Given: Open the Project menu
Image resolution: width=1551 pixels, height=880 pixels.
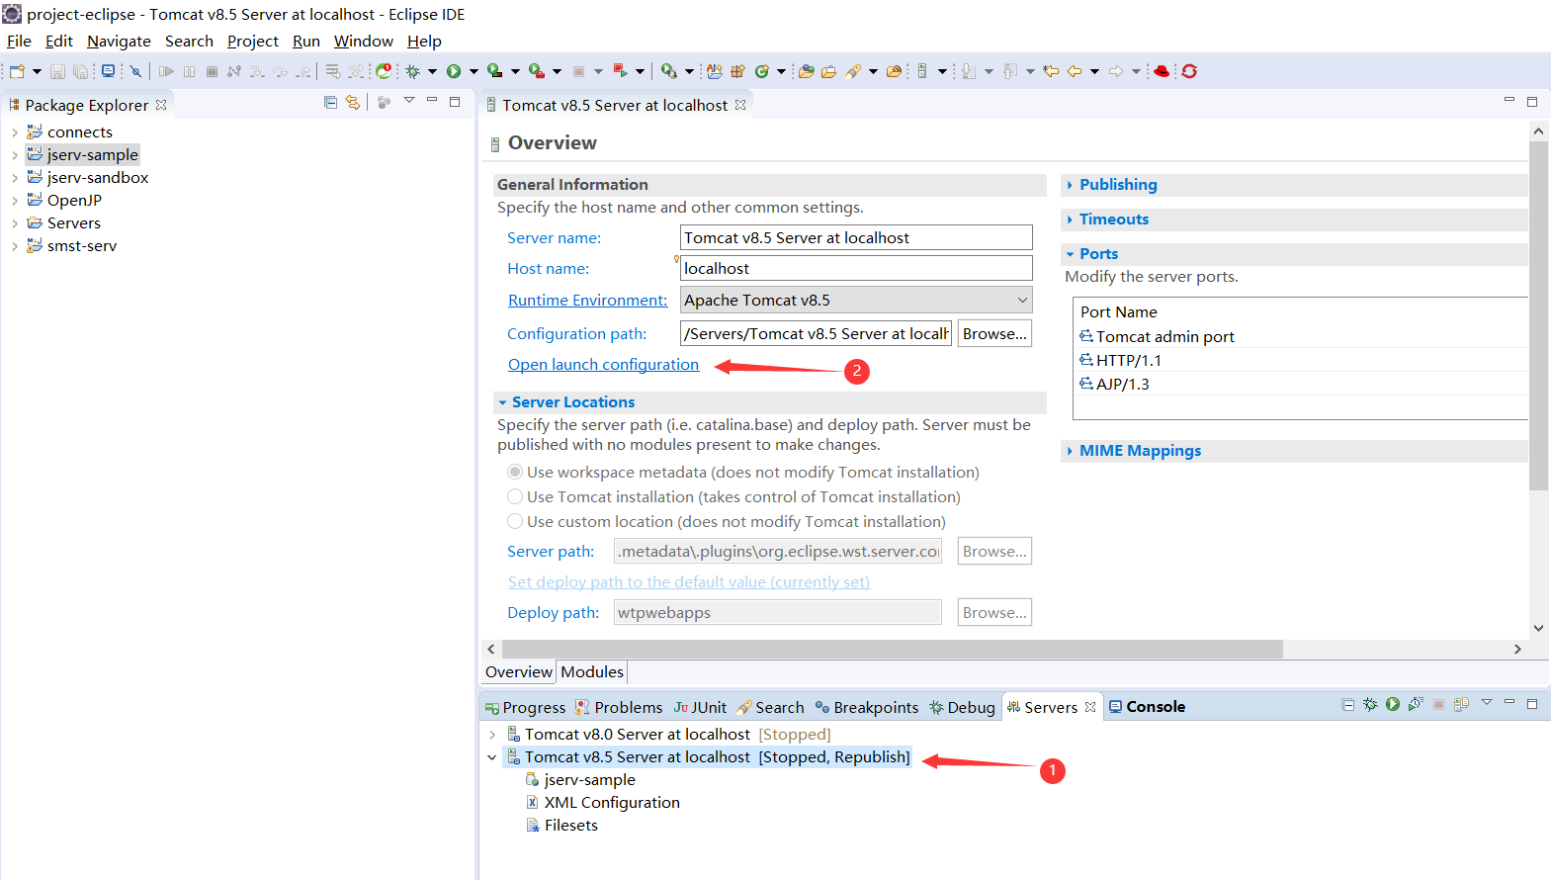Looking at the screenshot, I should point(253,42).
